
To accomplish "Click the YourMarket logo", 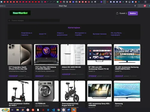I will click(x=20, y=13).
